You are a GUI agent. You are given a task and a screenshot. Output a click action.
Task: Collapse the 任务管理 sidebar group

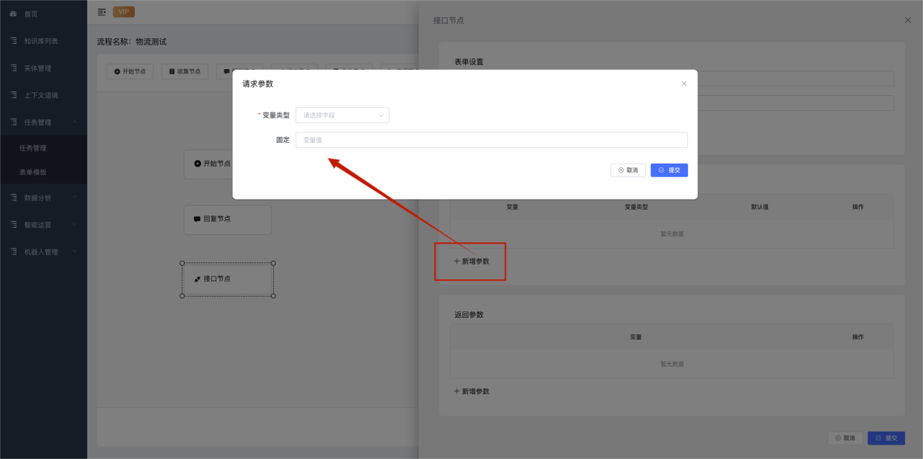(43, 122)
